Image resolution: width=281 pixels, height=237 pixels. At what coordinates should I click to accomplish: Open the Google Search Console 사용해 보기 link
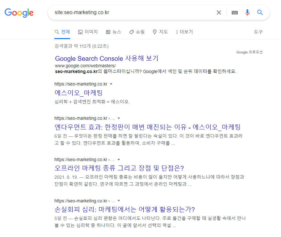point(107,58)
